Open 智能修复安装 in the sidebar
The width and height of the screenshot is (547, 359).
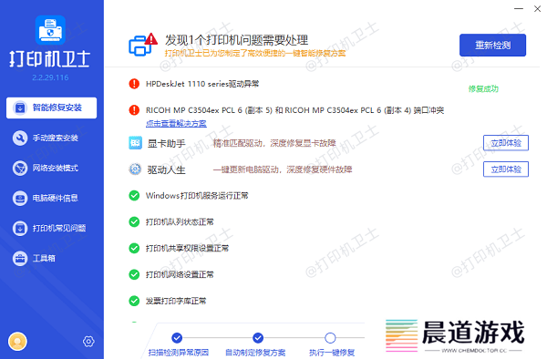click(51, 108)
